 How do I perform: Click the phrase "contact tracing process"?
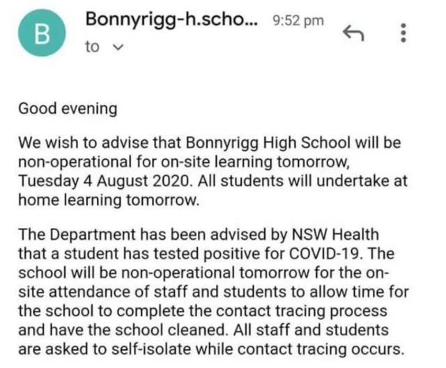tap(302, 311)
